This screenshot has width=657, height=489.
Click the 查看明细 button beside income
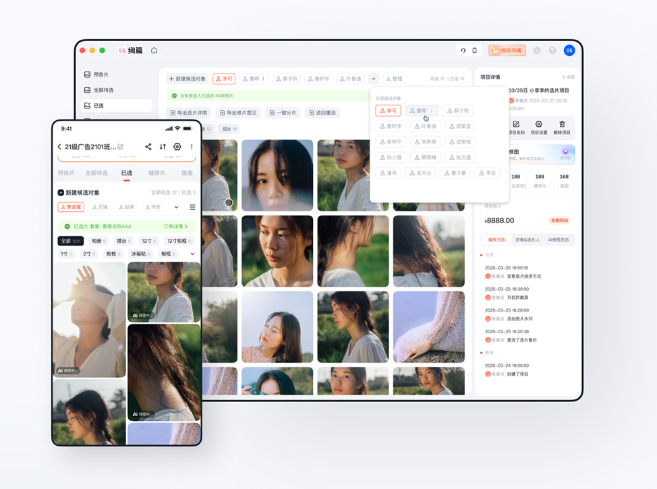click(x=560, y=221)
